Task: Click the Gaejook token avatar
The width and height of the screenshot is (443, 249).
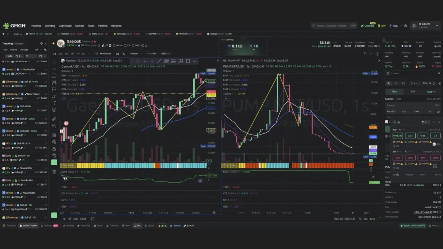Action: click(x=61, y=43)
